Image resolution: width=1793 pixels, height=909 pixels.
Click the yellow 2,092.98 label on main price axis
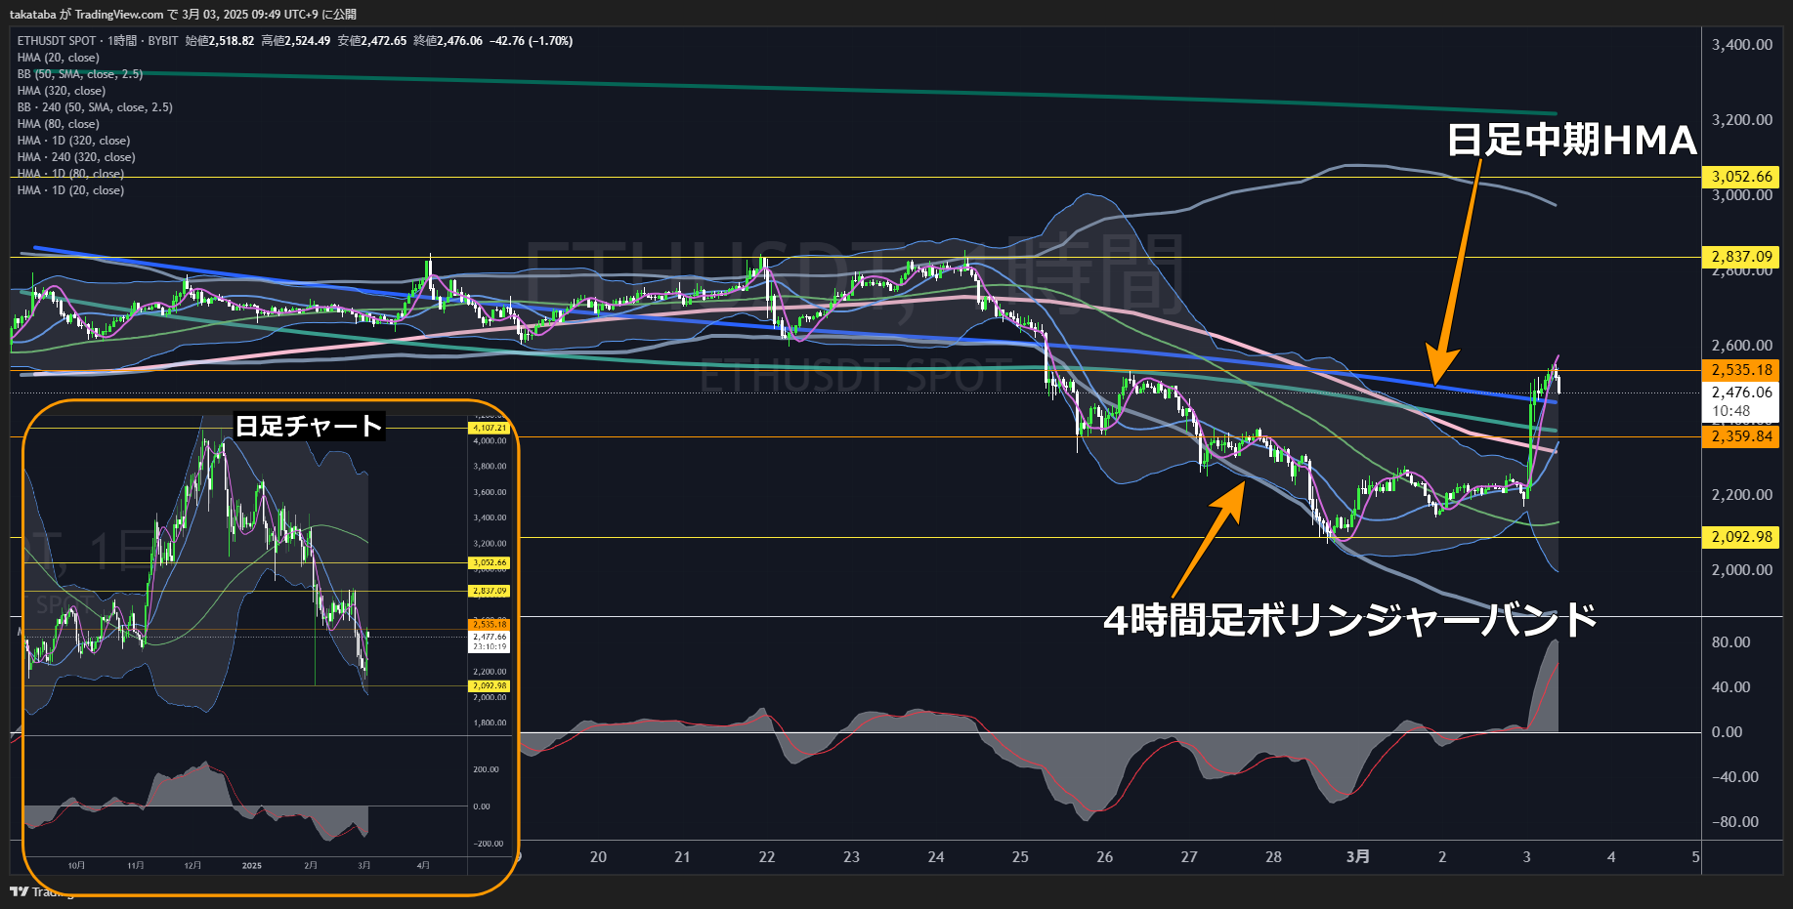click(1740, 537)
